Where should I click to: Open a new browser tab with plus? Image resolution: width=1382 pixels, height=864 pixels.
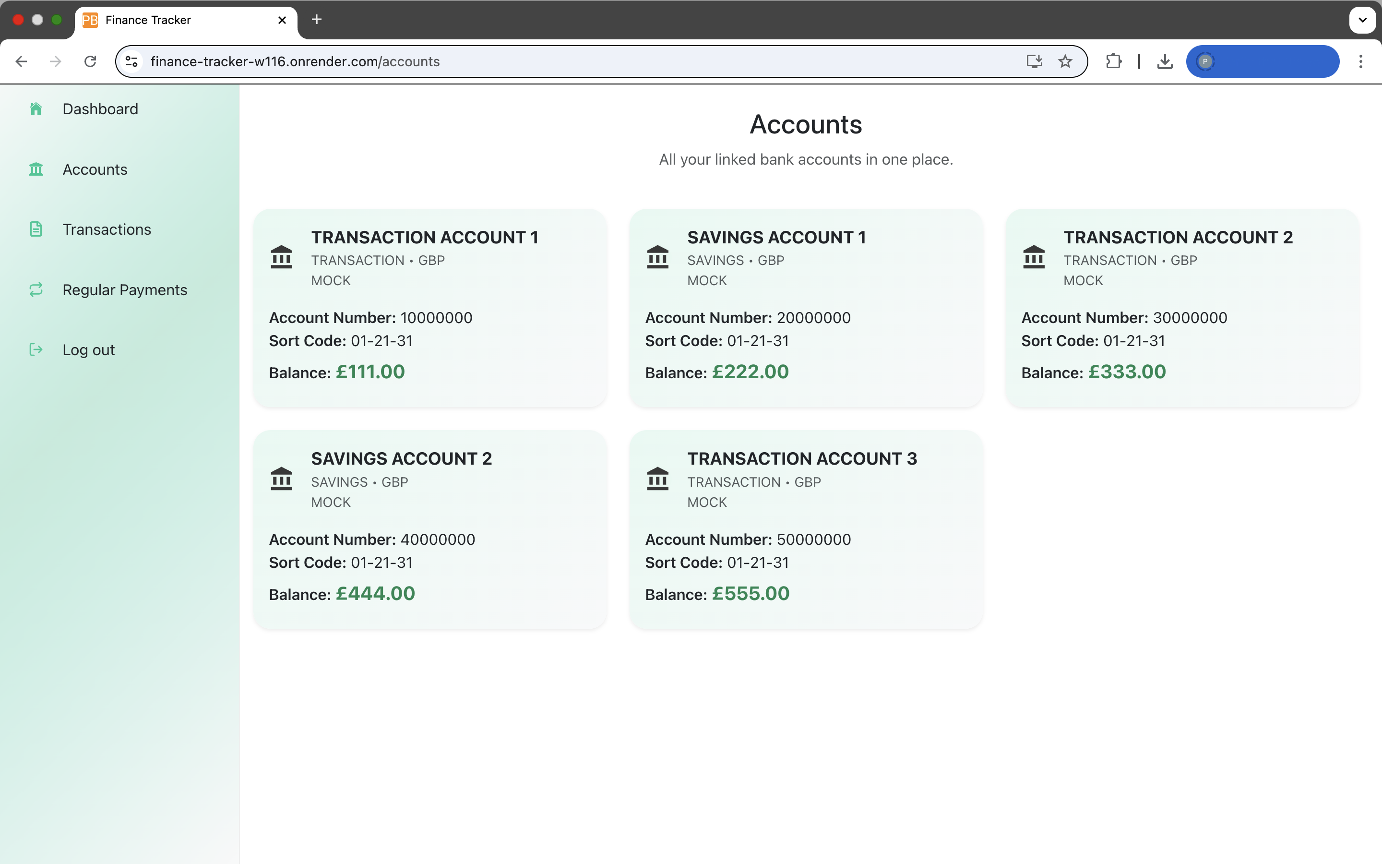click(x=316, y=19)
